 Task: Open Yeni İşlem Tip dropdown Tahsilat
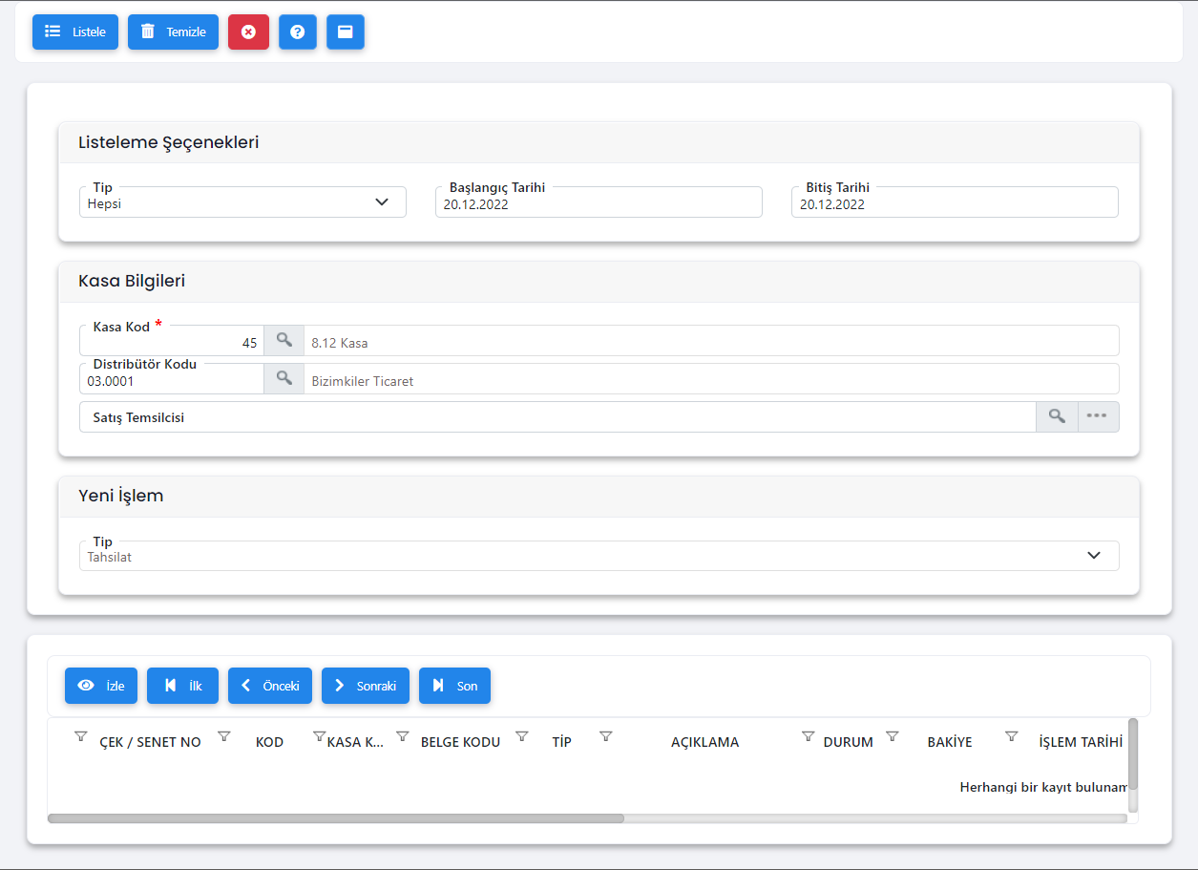pos(599,556)
